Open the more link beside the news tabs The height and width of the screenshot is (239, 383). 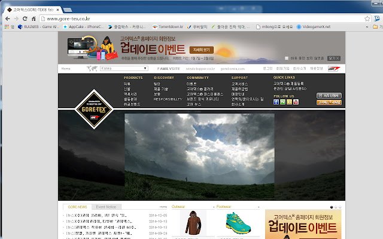[x=163, y=207]
